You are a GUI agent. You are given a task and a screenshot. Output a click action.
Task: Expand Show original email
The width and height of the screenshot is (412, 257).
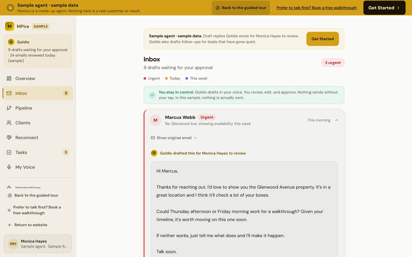pos(174,138)
